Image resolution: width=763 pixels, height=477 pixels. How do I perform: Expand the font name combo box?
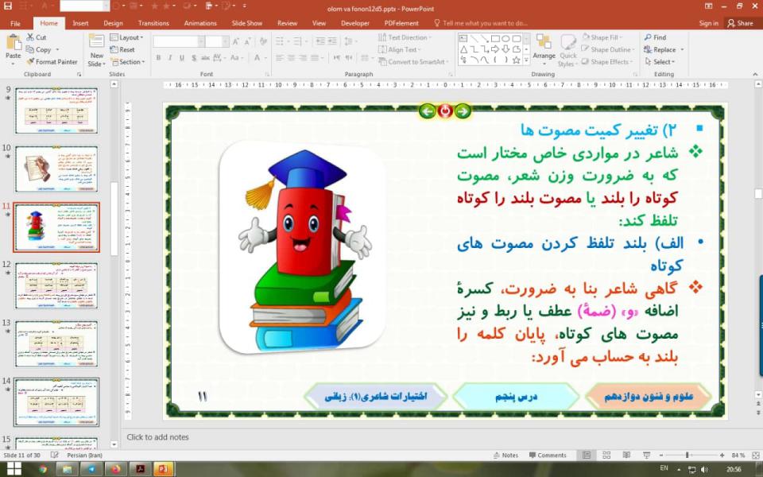201,42
